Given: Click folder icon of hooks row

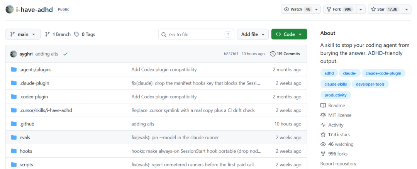Looking at the screenshot, I should click(14, 151).
